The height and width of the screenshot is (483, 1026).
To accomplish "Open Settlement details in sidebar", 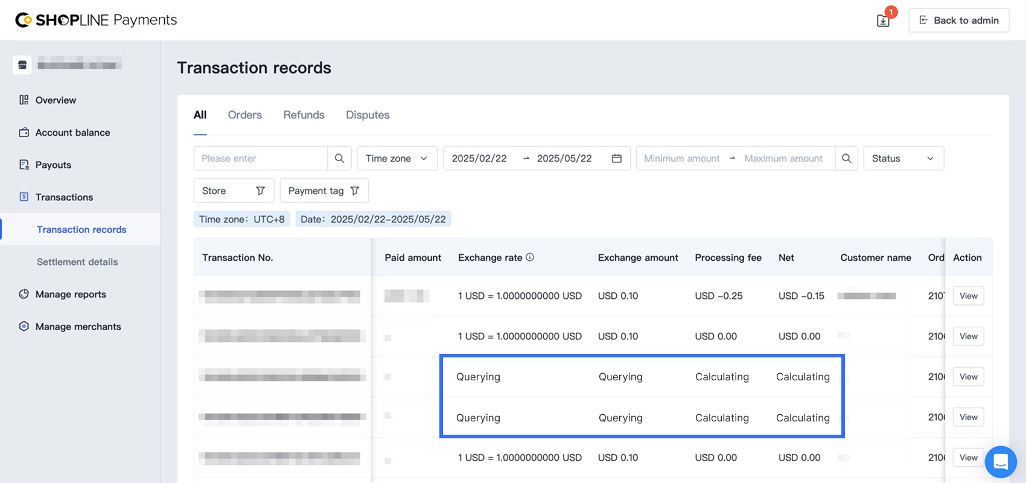I will click(x=77, y=262).
